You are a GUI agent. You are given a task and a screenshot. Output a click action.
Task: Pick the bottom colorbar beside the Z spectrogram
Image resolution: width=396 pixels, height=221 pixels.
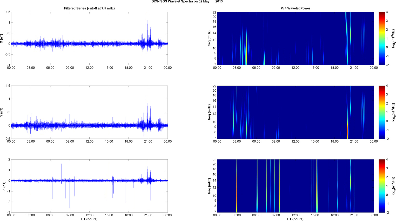(x=382, y=186)
